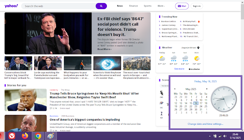This screenshot has width=244, height=140.
Task: Open the lead story photo of the man
Action: pos(48,33)
